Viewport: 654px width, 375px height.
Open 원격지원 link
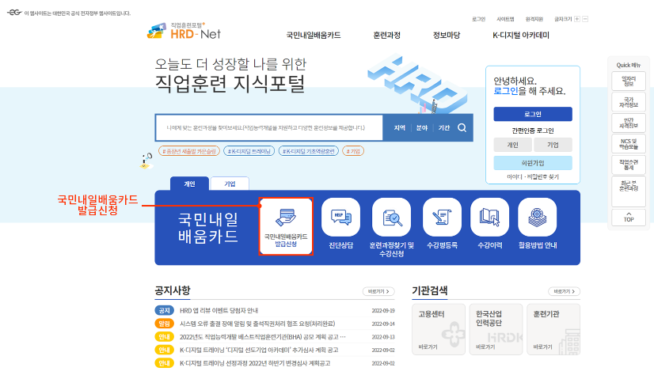point(534,19)
